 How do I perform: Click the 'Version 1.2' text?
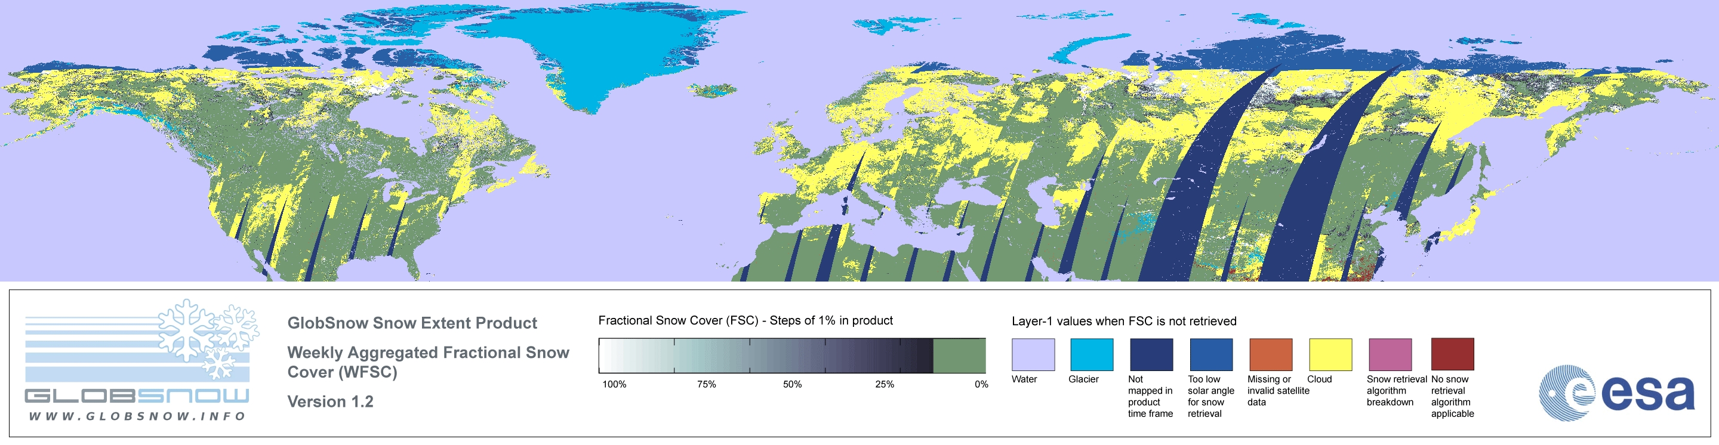(x=330, y=401)
